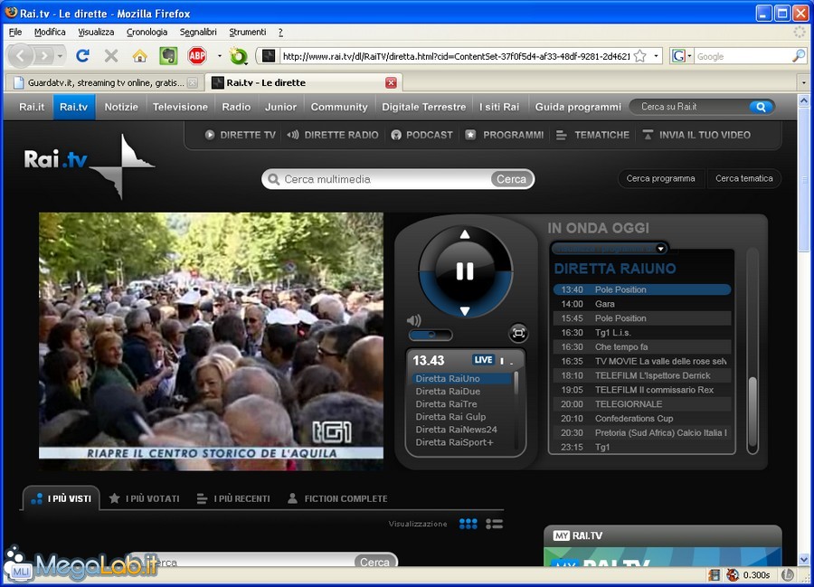
Task: Click the Rai.tv logo
Action: click(x=89, y=165)
